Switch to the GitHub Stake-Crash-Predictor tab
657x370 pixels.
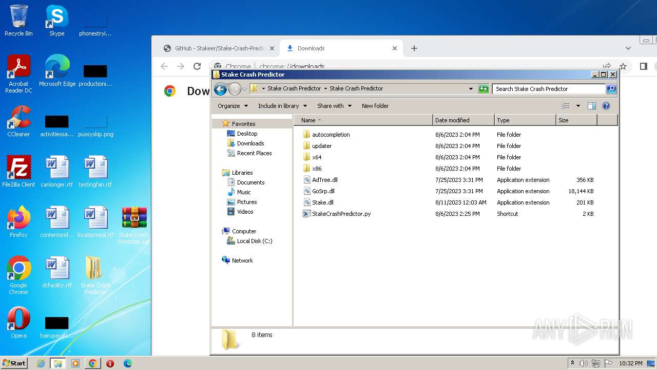219,48
